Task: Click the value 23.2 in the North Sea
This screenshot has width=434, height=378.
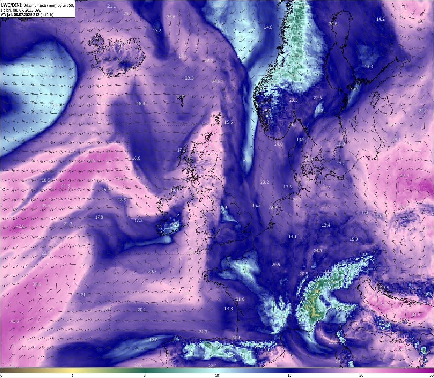Action: (264, 182)
